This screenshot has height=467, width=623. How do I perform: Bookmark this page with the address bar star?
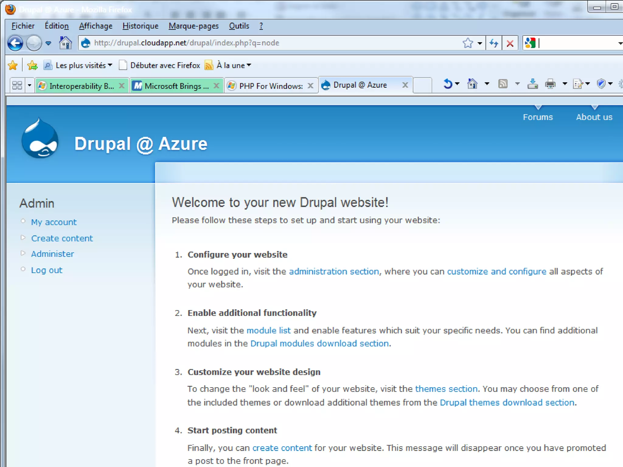468,43
